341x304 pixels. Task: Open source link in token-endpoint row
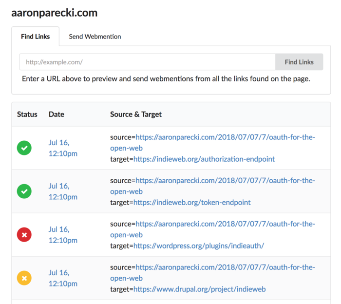(212, 186)
